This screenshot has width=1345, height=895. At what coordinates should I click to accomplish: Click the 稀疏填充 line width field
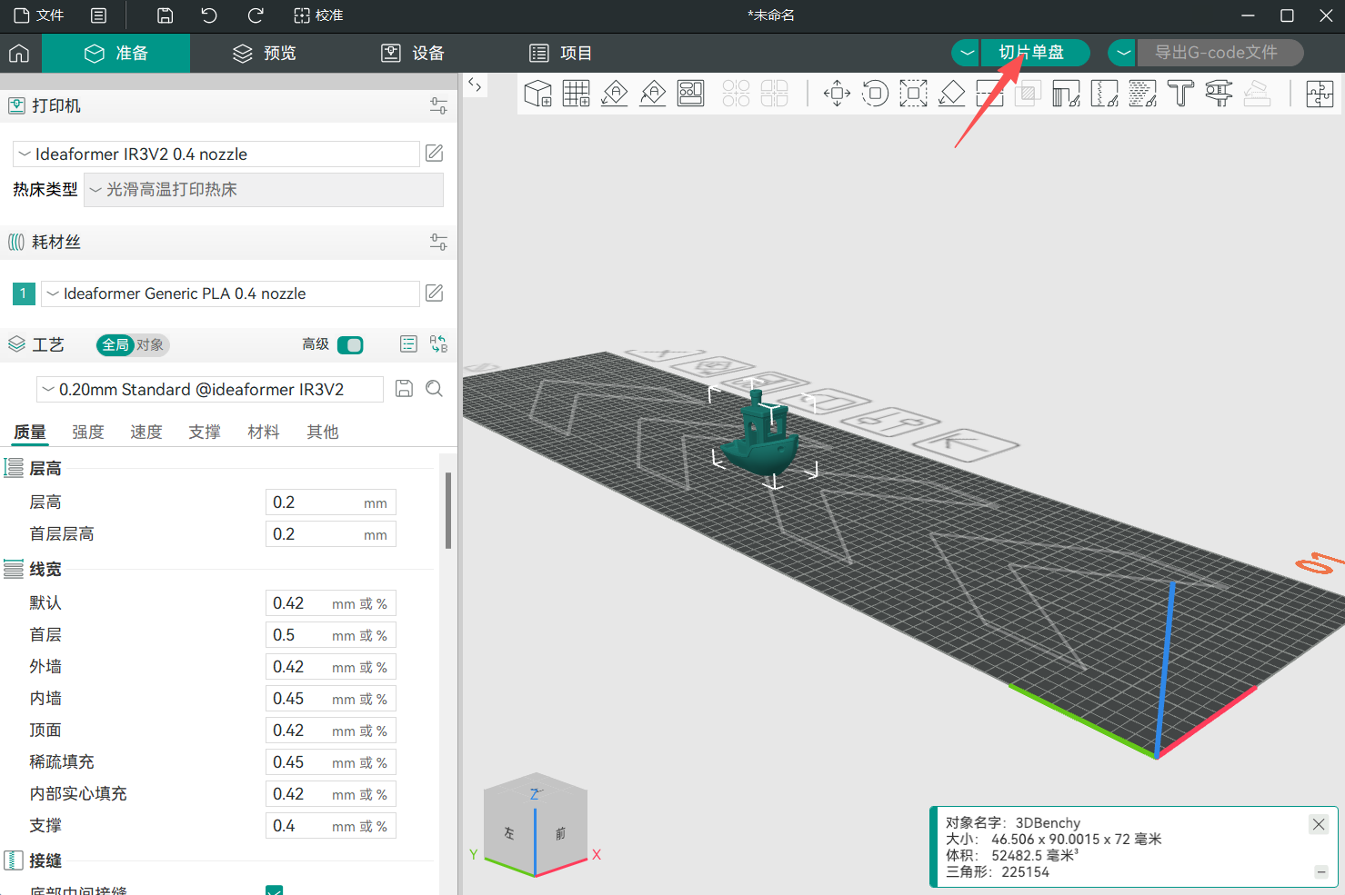tap(331, 762)
